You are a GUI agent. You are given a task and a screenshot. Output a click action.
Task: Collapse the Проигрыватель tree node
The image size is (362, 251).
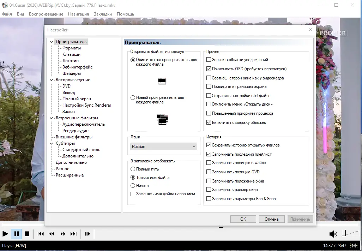click(51, 42)
